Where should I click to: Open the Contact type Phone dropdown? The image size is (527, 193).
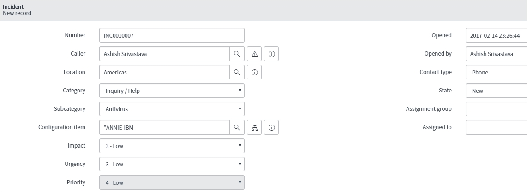[496, 72]
